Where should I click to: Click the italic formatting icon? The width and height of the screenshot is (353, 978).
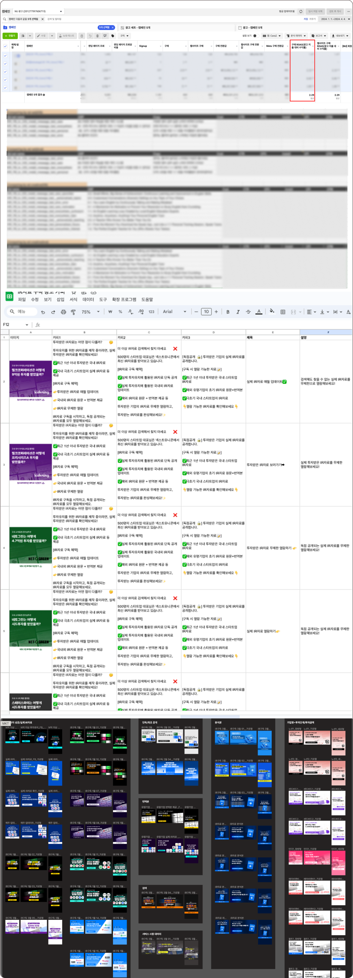click(x=238, y=312)
